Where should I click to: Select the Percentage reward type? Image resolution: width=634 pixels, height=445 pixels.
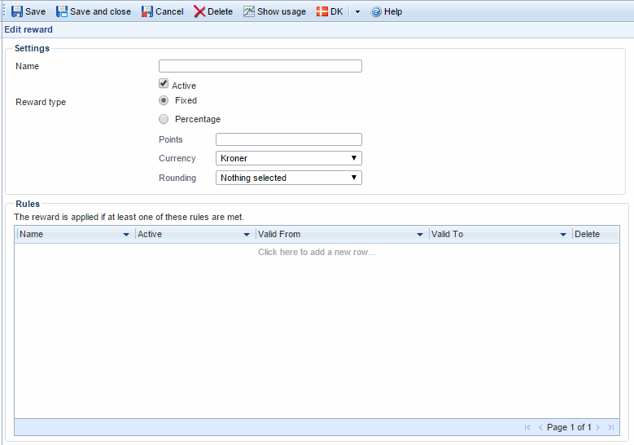(x=164, y=119)
